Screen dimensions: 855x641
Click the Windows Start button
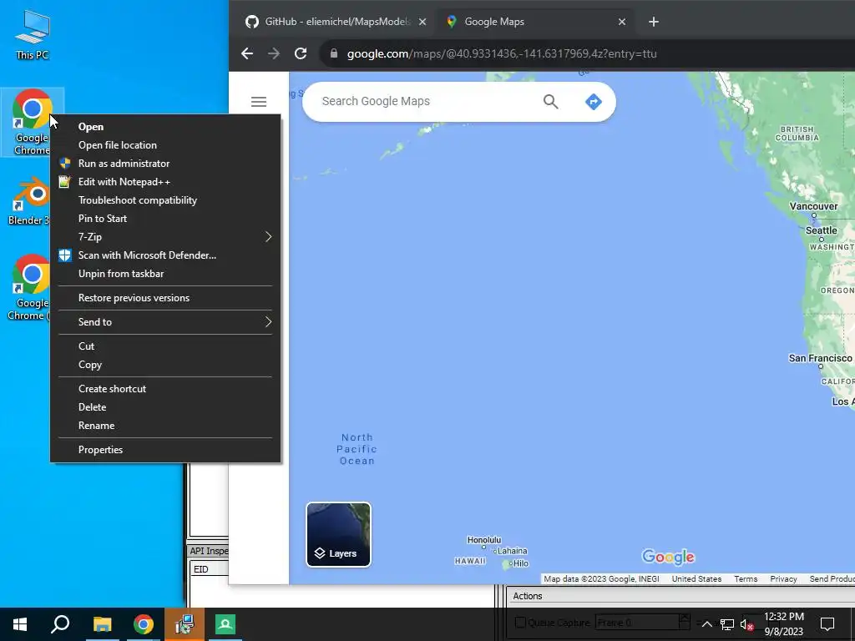[20, 624]
